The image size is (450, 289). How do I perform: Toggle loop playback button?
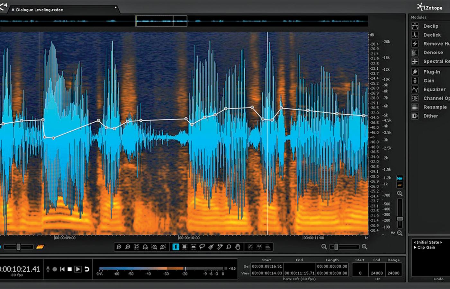click(87, 269)
